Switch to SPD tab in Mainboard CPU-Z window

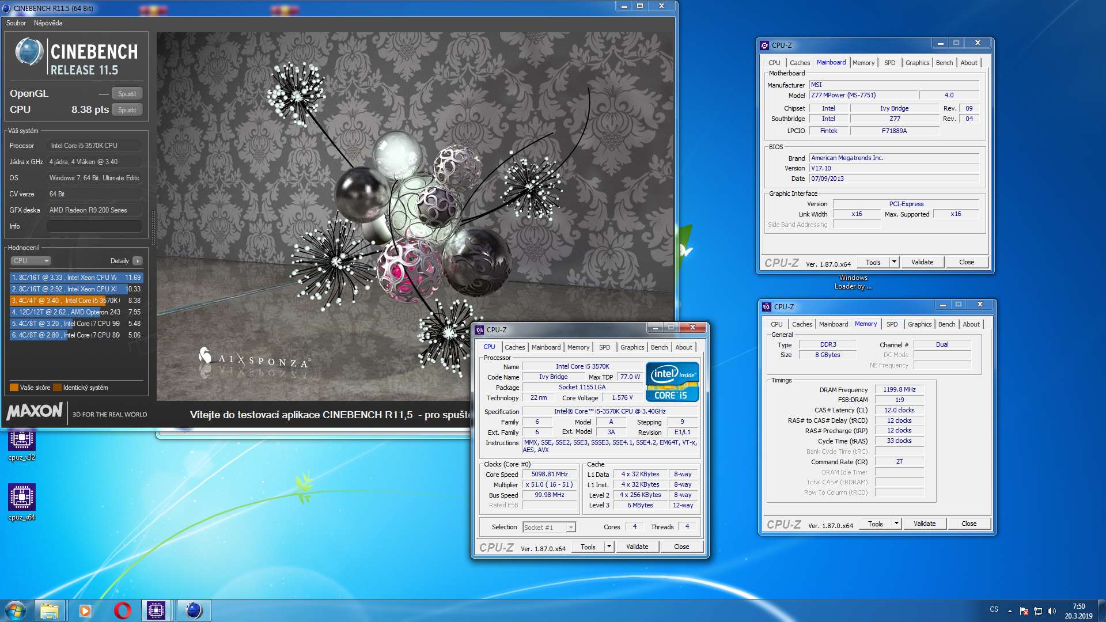[x=889, y=63]
